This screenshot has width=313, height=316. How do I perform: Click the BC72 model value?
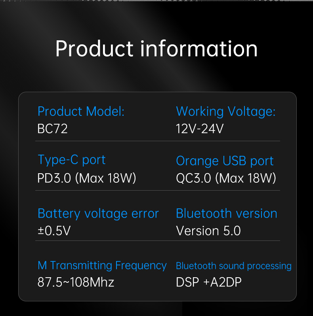pyautogui.click(x=52, y=129)
